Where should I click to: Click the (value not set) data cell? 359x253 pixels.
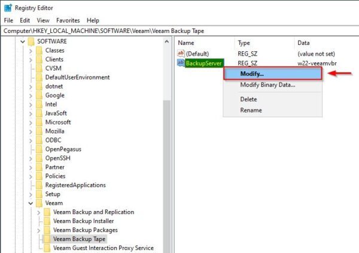pyautogui.click(x=316, y=54)
